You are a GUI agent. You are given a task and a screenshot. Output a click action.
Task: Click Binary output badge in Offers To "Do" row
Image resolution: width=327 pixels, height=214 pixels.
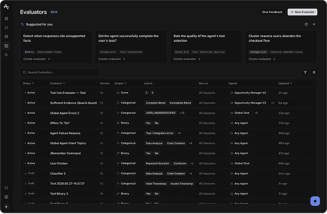click(x=123, y=123)
